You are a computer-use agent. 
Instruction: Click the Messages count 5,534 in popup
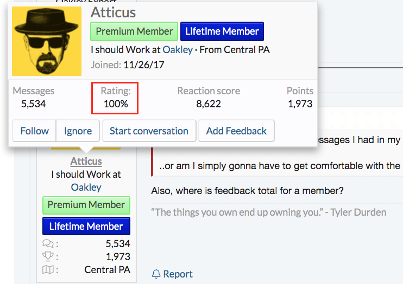(34, 104)
